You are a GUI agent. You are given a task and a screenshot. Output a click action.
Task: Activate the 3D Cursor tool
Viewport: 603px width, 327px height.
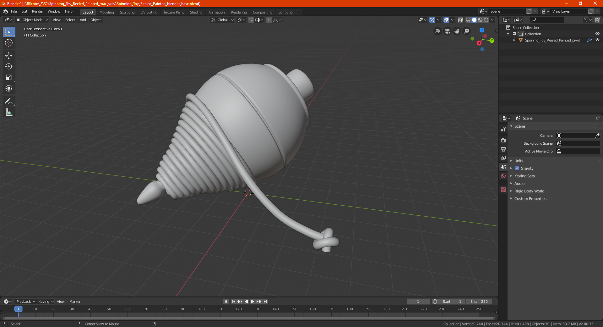[9, 43]
